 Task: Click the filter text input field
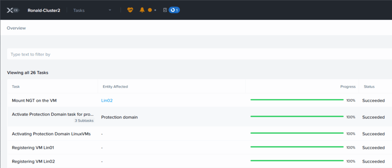(x=191, y=54)
